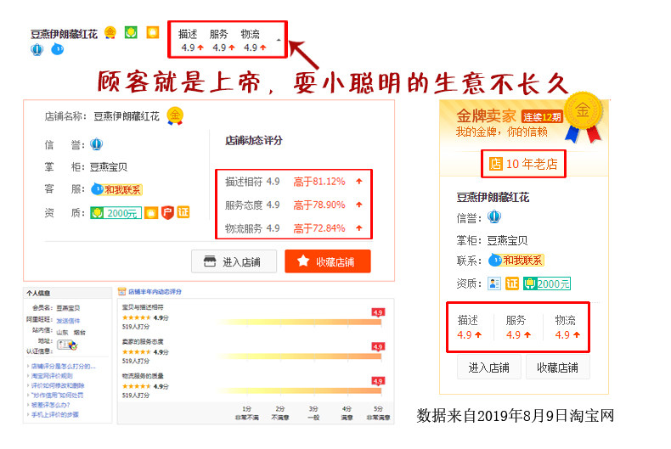Click 店铺半年内动态评分 heading

155,292
